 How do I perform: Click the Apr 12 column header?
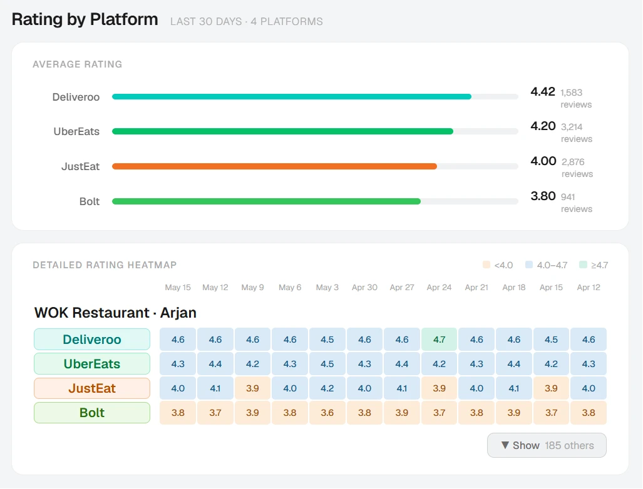(588, 287)
